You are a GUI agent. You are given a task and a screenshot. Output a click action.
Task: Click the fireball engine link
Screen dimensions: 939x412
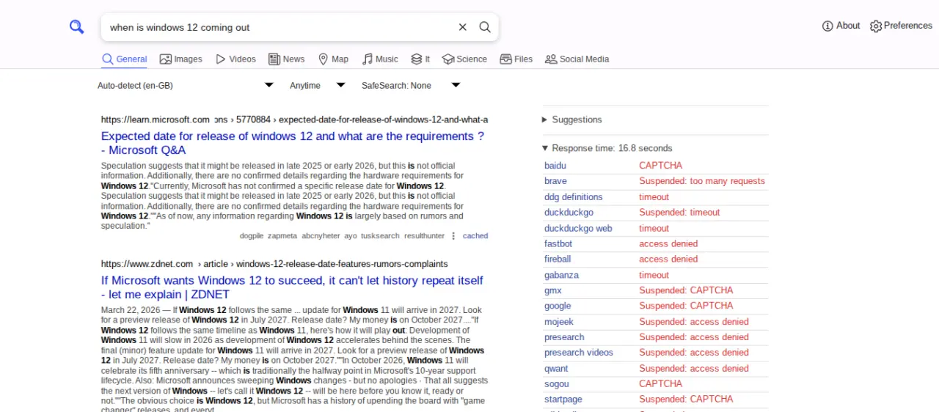[x=558, y=259]
